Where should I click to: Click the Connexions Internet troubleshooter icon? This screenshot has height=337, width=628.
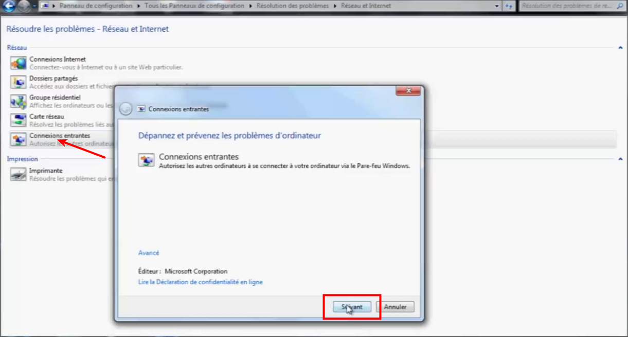19,63
